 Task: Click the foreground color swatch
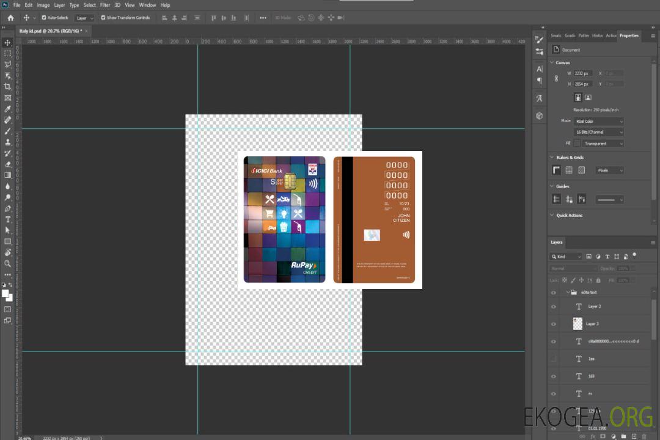pyautogui.click(x=5, y=293)
